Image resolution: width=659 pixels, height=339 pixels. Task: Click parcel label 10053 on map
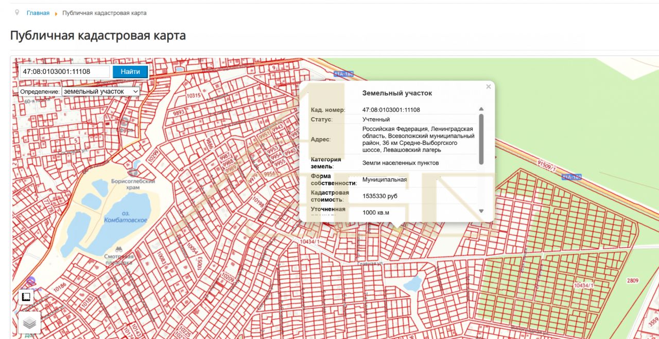(x=200, y=262)
